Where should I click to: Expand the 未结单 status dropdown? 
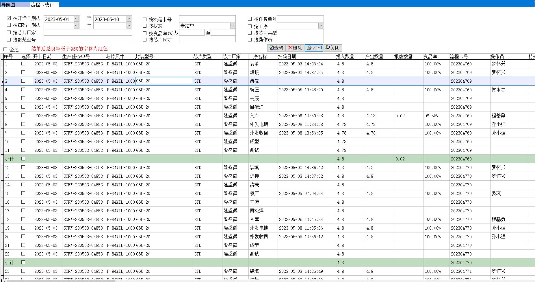pyautogui.click(x=233, y=26)
